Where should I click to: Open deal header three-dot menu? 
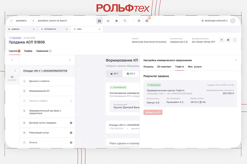[235, 40]
